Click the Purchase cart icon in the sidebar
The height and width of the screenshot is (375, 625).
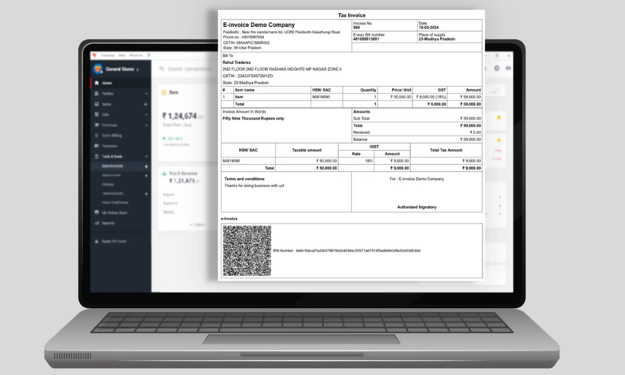click(x=97, y=125)
